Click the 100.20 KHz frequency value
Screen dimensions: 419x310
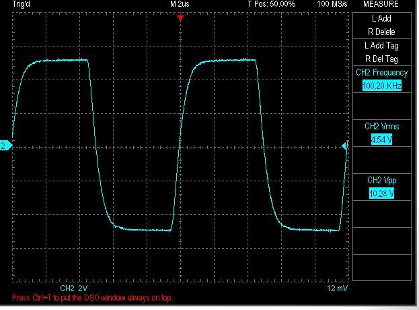click(x=382, y=86)
